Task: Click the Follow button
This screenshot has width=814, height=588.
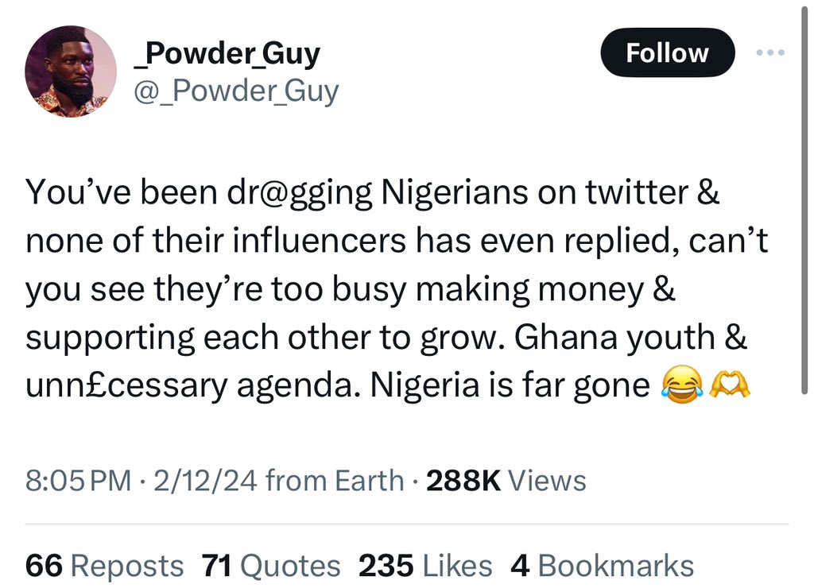Action: click(668, 52)
